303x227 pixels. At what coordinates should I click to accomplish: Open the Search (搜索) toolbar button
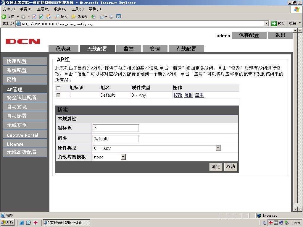click(61, 17)
